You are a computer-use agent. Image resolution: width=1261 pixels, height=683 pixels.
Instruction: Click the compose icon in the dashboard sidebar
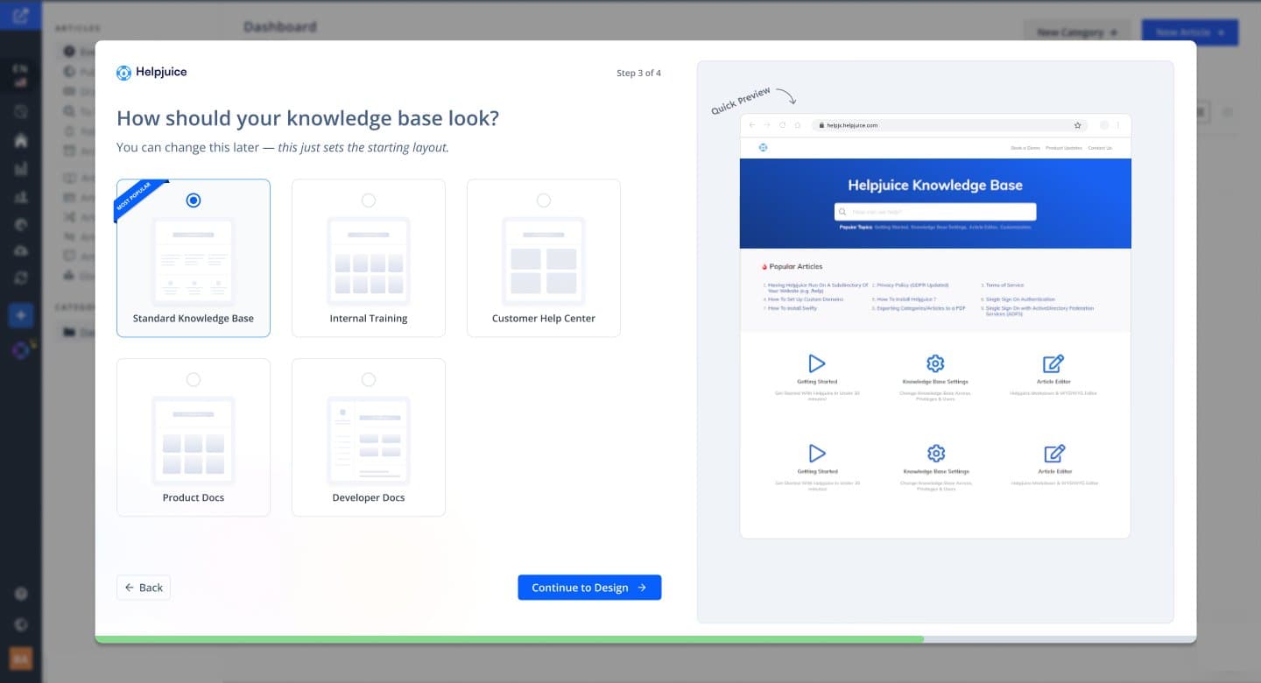pyautogui.click(x=21, y=16)
